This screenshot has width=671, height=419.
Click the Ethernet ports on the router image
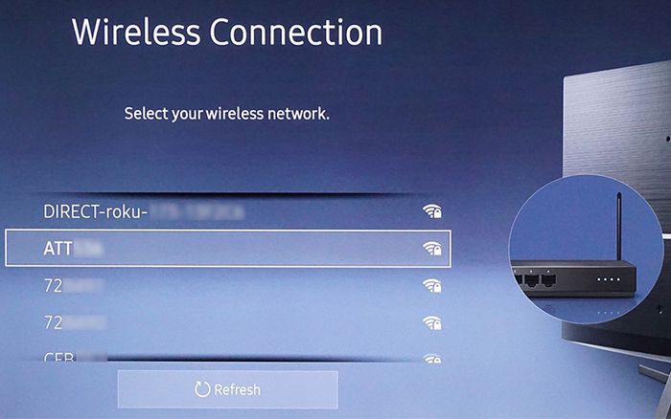(x=536, y=279)
